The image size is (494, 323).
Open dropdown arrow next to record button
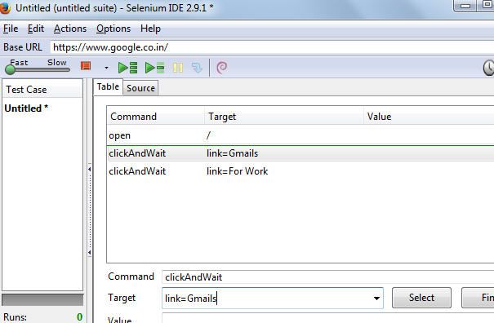[106, 68]
